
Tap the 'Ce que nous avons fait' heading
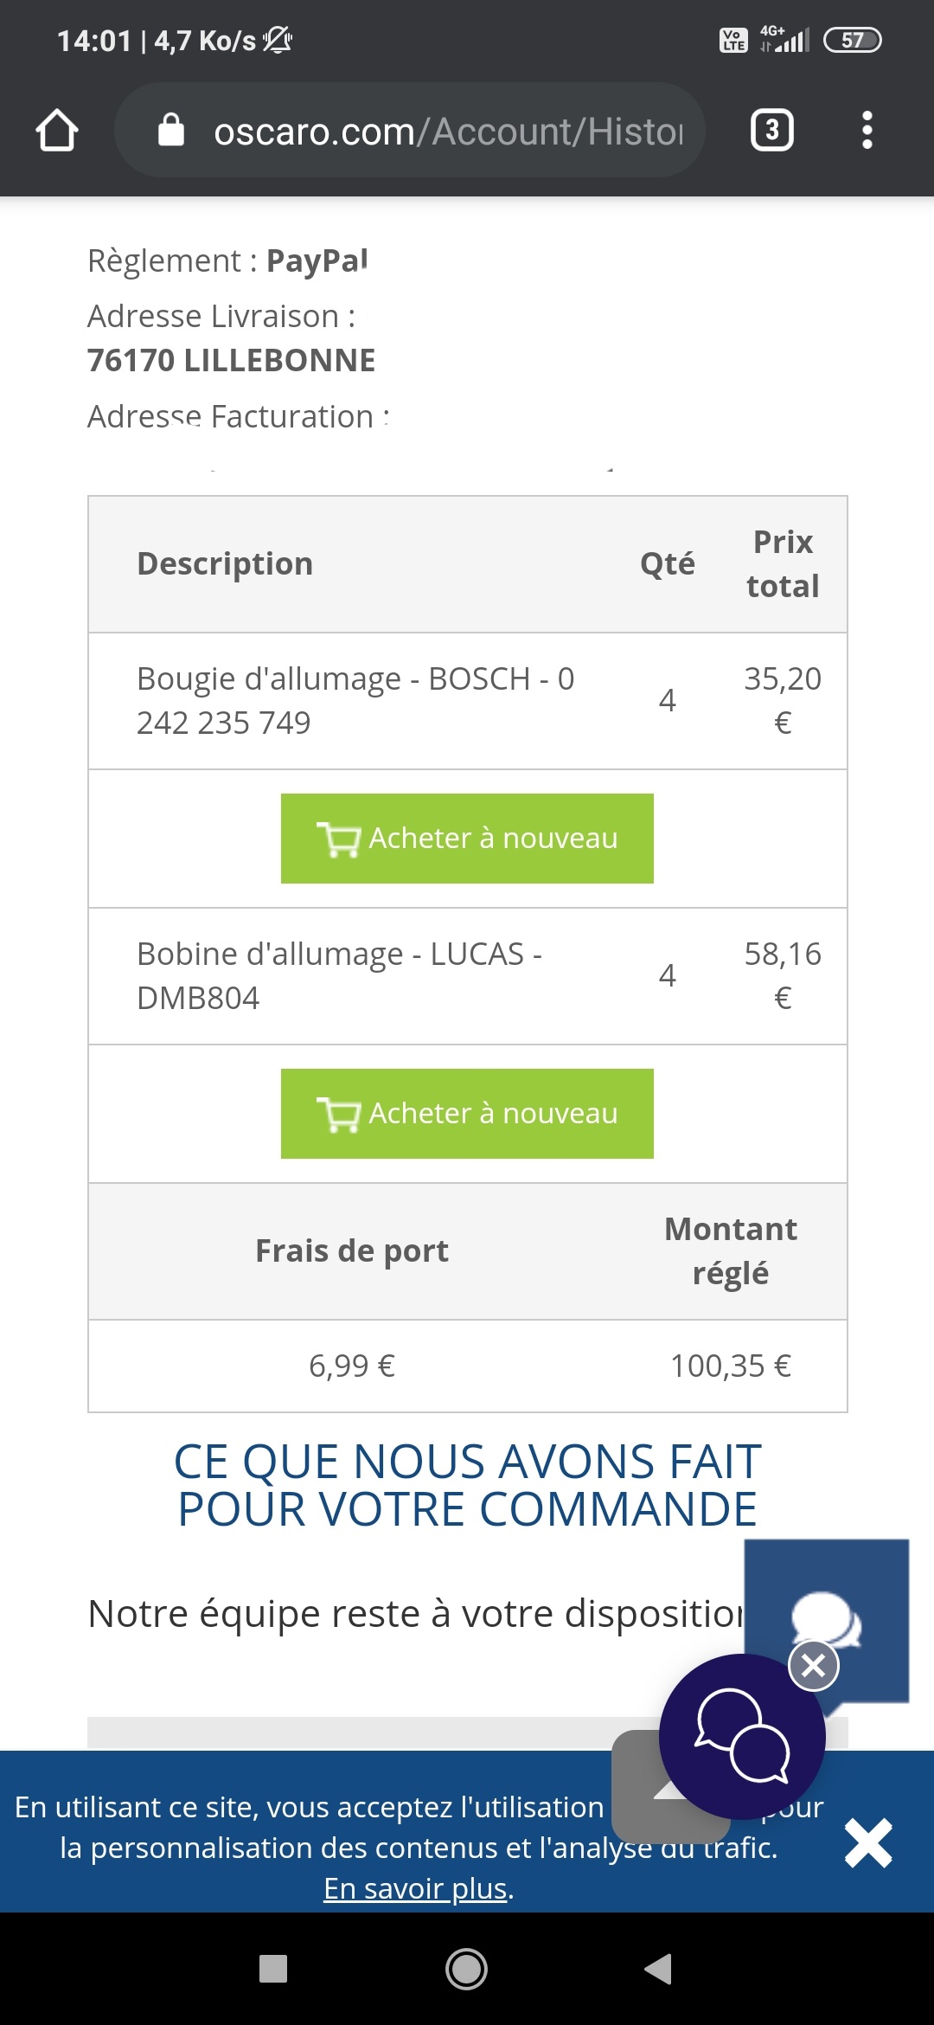[467, 1485]
